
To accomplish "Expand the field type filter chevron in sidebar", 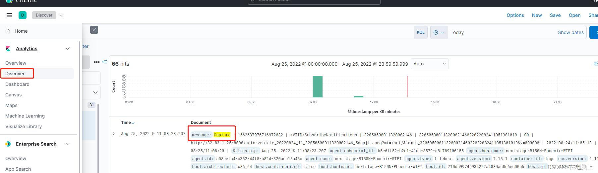I will [x=95, y=92].
